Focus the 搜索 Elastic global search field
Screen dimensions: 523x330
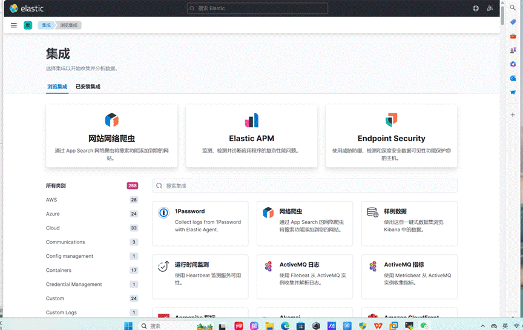(257, 8)
